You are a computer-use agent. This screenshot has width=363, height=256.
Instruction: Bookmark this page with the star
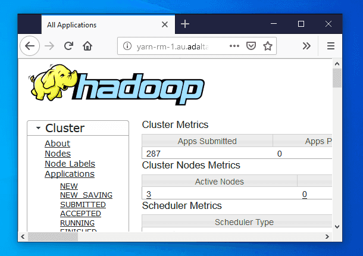(268, 46)
